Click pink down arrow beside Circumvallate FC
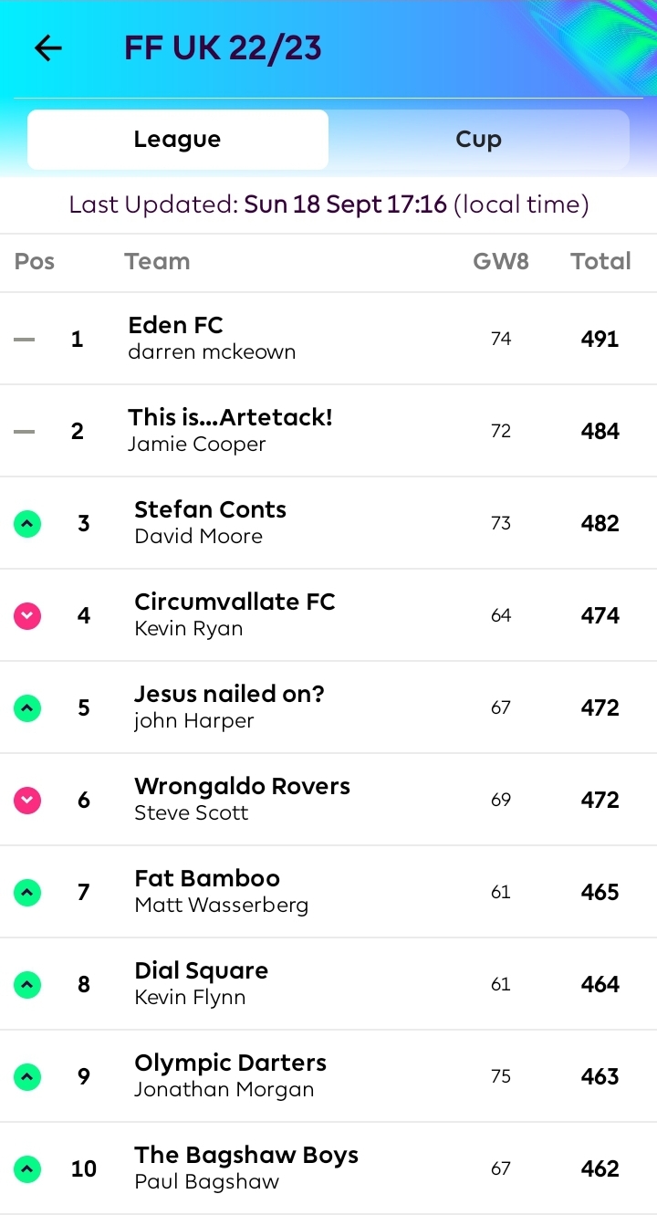 pyautogui.click(x=27, y=616)
